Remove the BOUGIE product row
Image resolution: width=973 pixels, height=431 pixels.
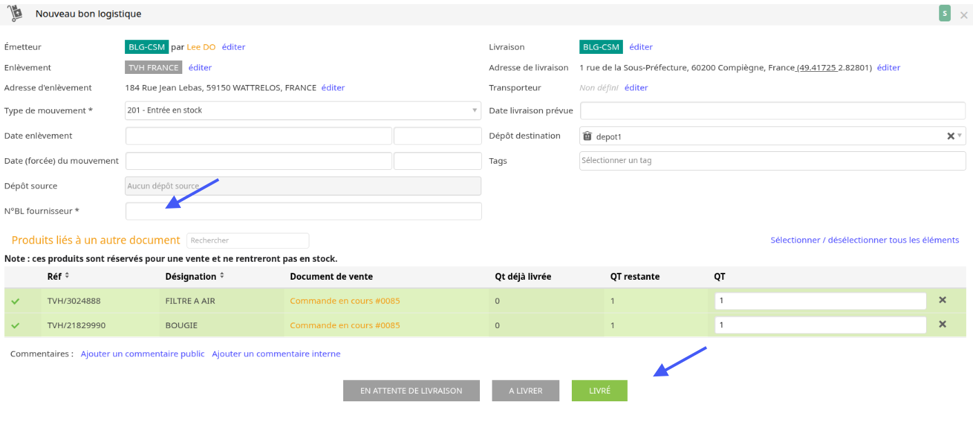tap(942, 324)
